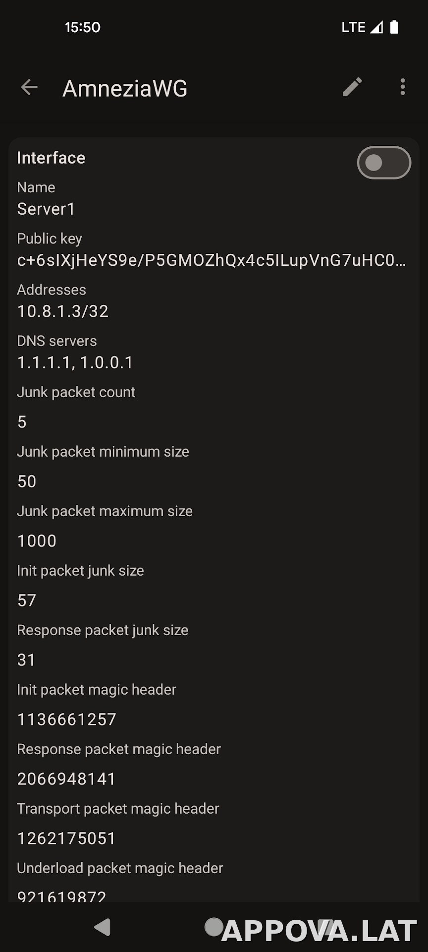Tap the Junk packet count value 5
The width and height of the screenshot is (428, 952).
[22, 422]
